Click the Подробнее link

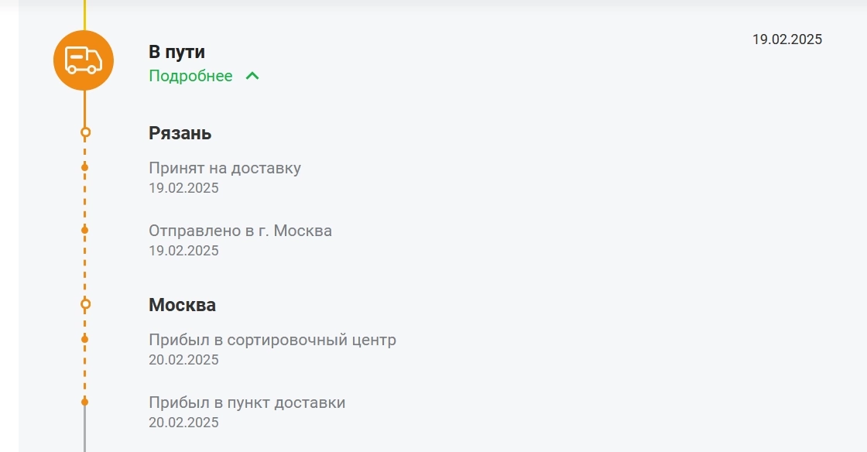(x=190, y=76)
